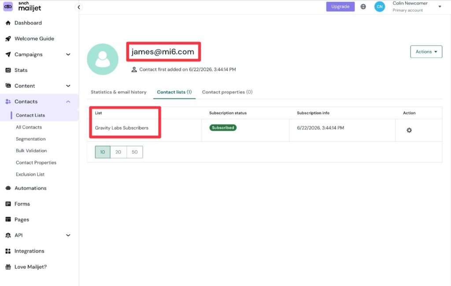451x286 pixels.
Task: Click the Welcome Guide rocket icon
Action: coord(8,39)
